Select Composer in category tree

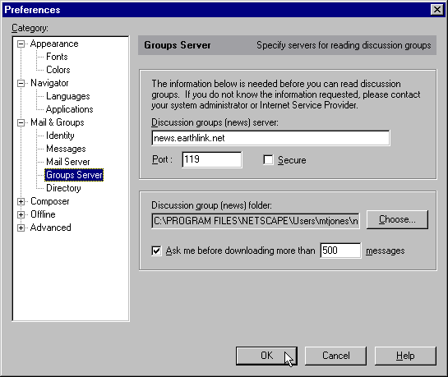[49, 201]
